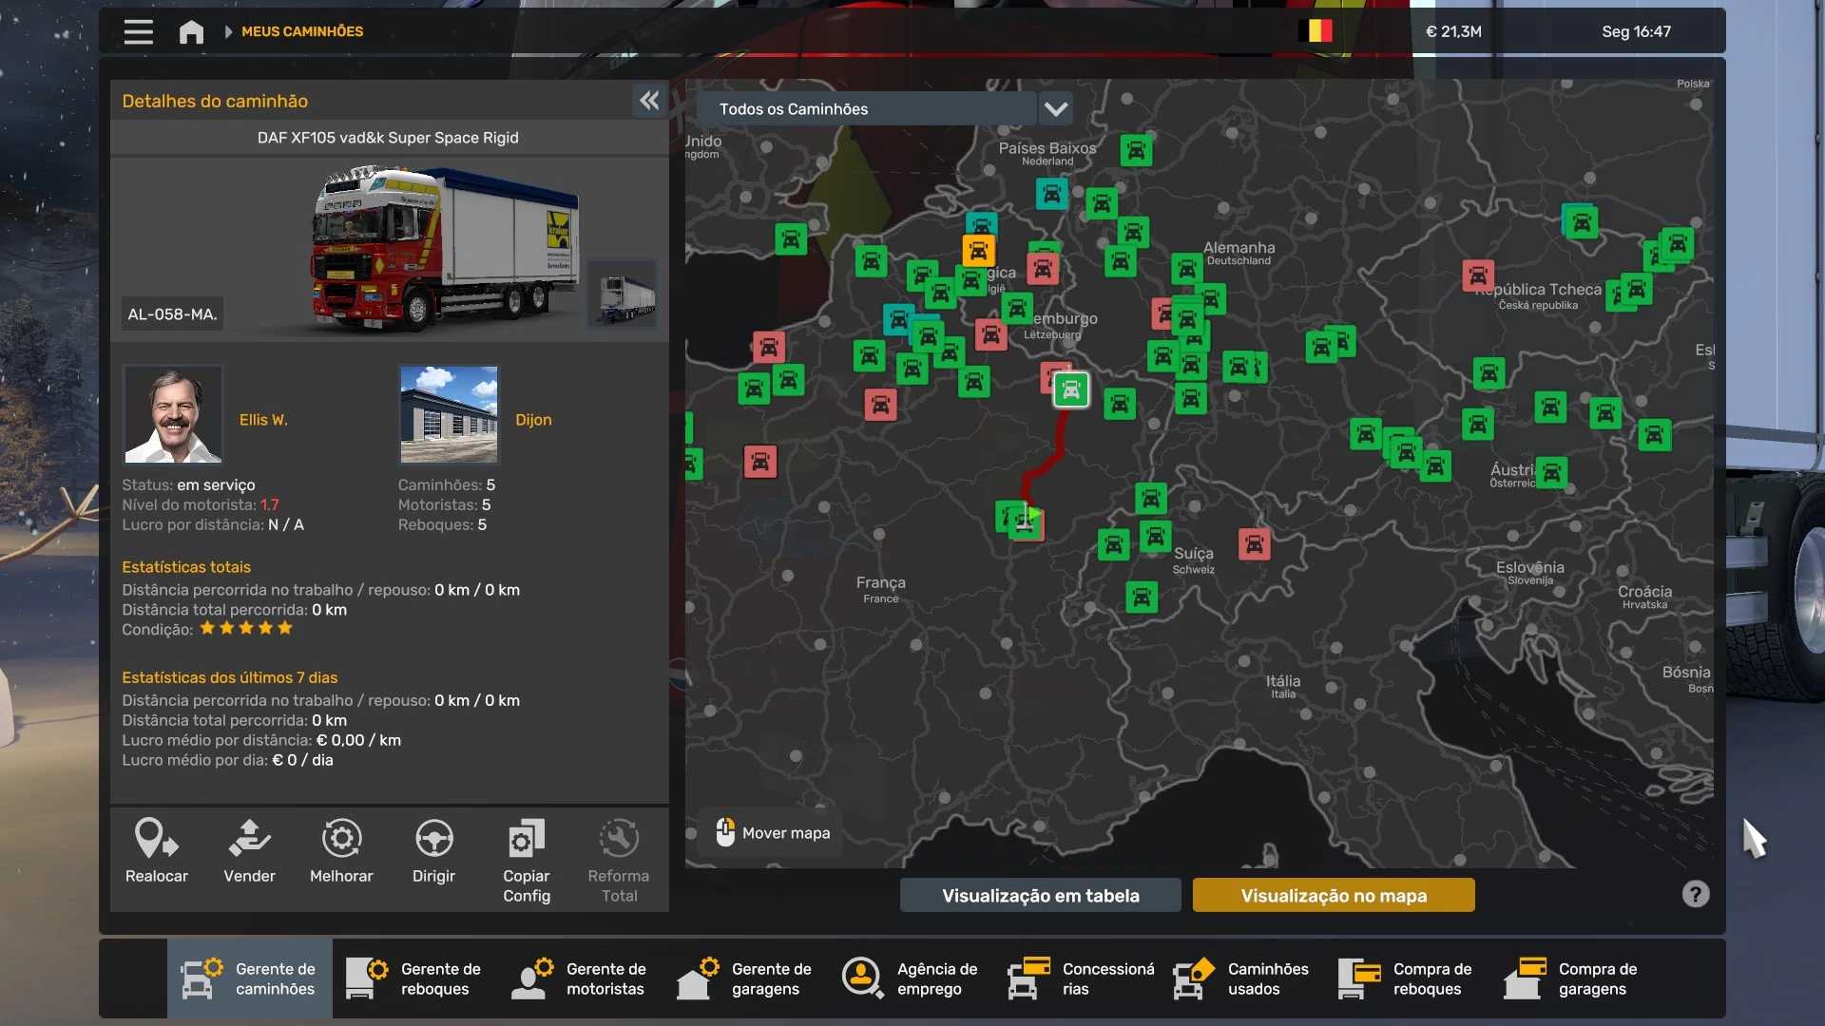Select the yellow truck marker on map
1825x1026 pixels.
[978, 251]
